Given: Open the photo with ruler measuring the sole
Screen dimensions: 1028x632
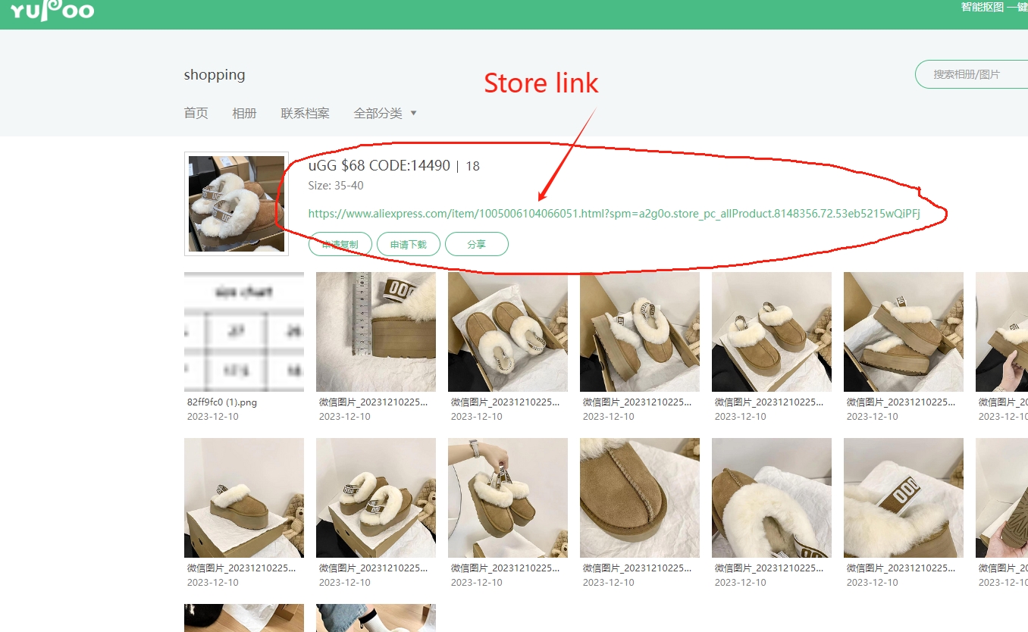Looking at the screenshot, I should click(376, 332).
